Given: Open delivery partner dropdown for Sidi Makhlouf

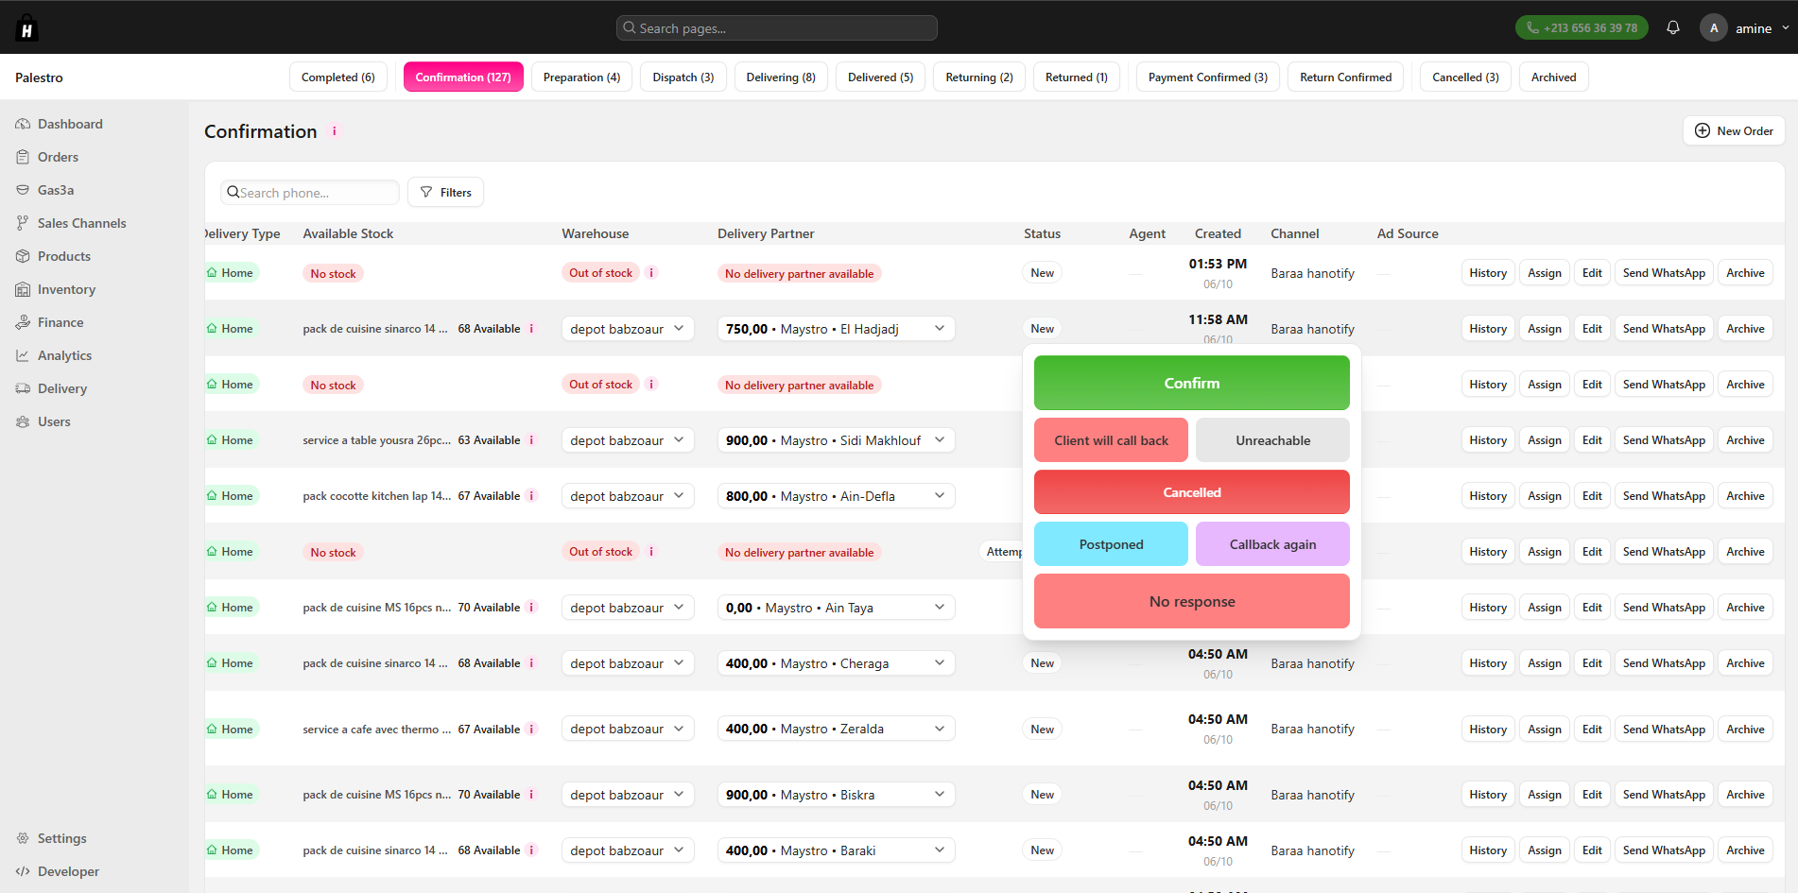Looking at the screenshot, I should tap(836, 440).
